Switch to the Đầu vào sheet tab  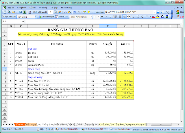tap(20, 125)
